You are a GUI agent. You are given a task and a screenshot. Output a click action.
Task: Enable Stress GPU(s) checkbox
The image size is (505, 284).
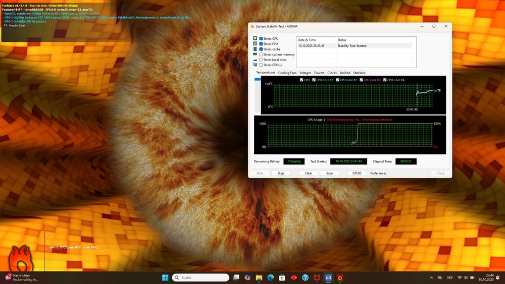tap(261, 65)
